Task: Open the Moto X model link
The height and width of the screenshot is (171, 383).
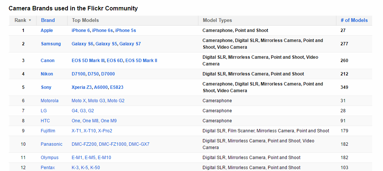Action: pos(79,101)
